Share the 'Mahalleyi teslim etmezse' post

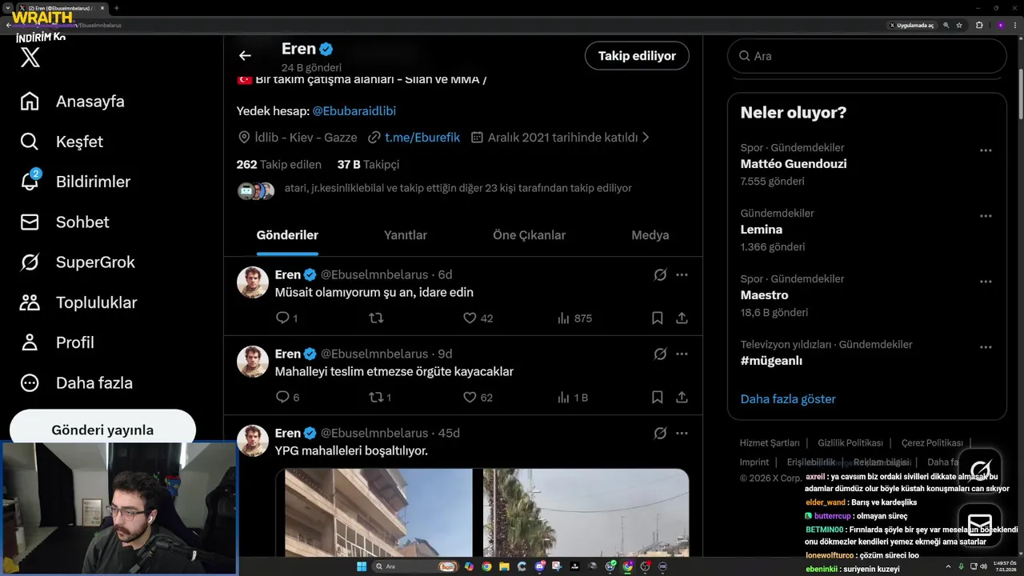682,398
